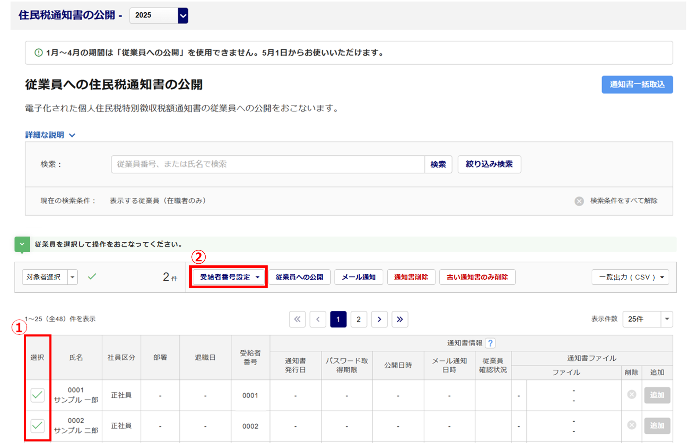
Task: Go to the last page with double-right arrows
Action: (x=400, y=319)
